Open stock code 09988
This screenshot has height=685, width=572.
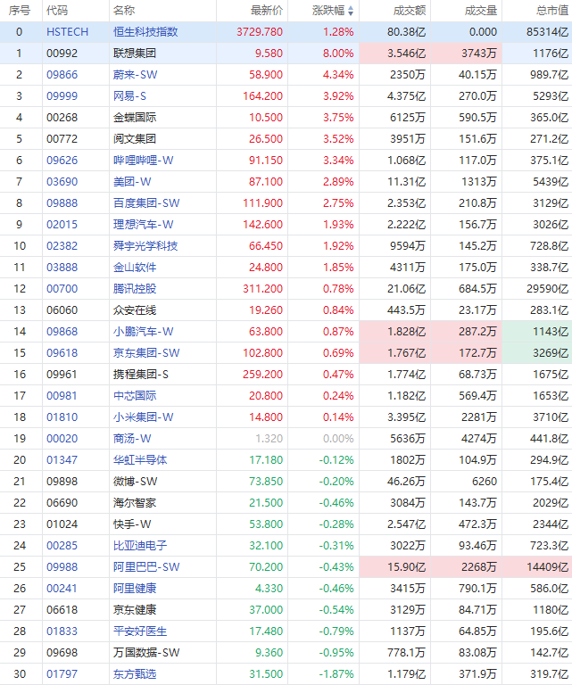pyautogui.click(x=62, y=567)
